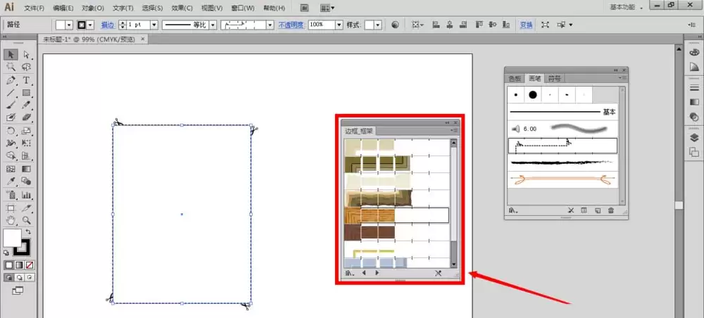Select the Type tool

(x=27, y=80)
